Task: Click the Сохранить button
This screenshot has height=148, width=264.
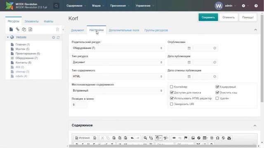Action: pyautogui.click(x=208, y=17)
